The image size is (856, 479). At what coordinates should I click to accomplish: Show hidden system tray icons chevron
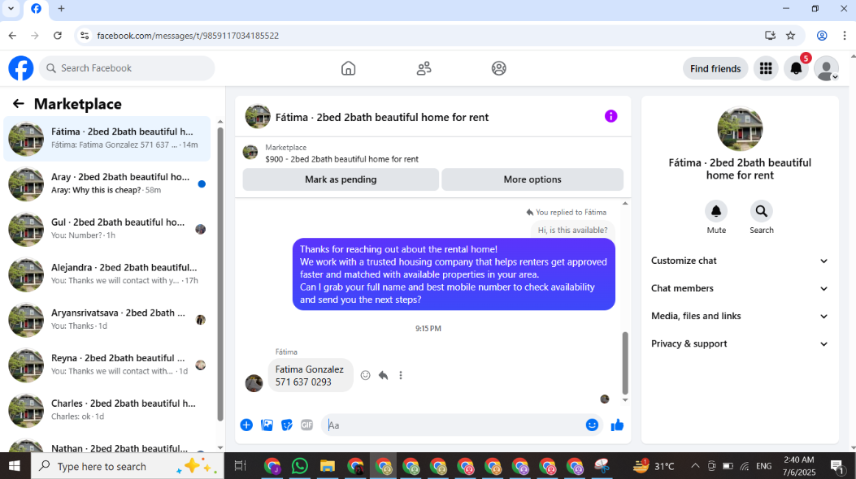(695, 466)
